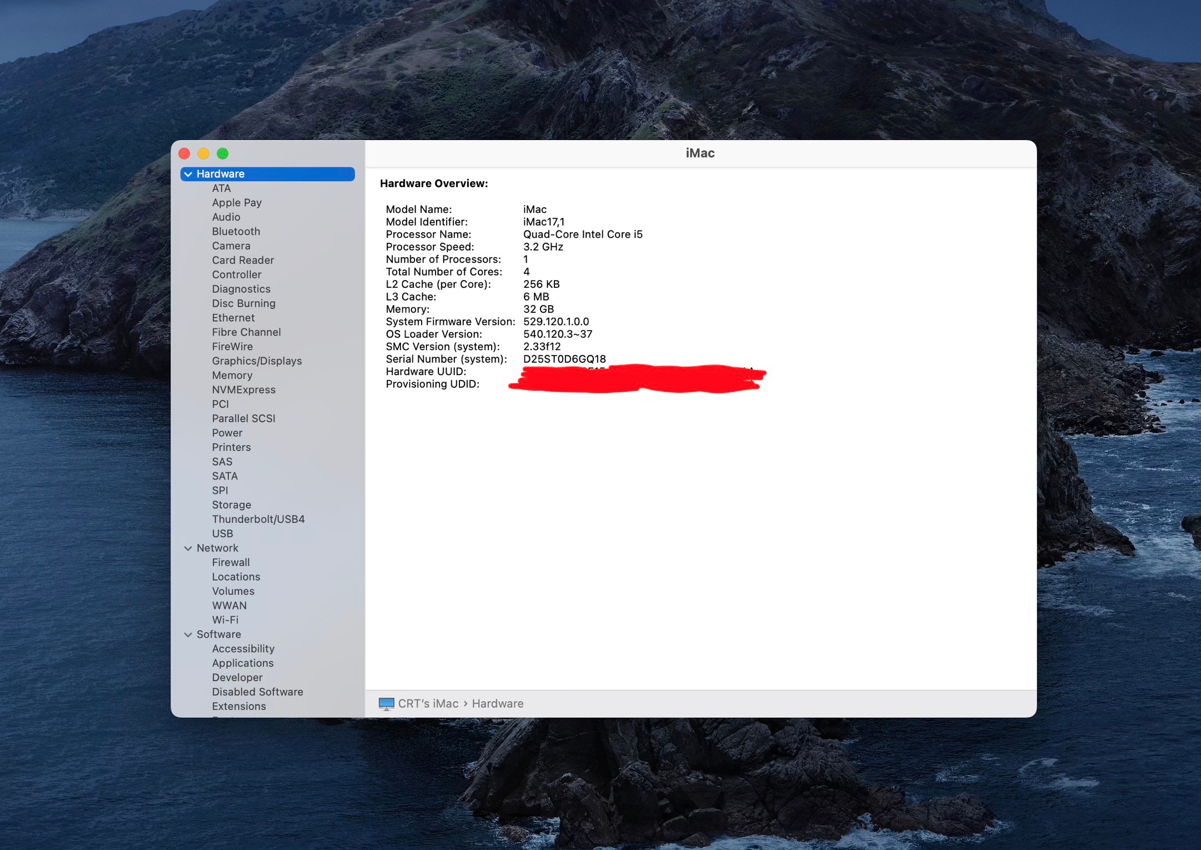Collapse the Hardware section chevron
1201x850 pixels.
[188, 174]
